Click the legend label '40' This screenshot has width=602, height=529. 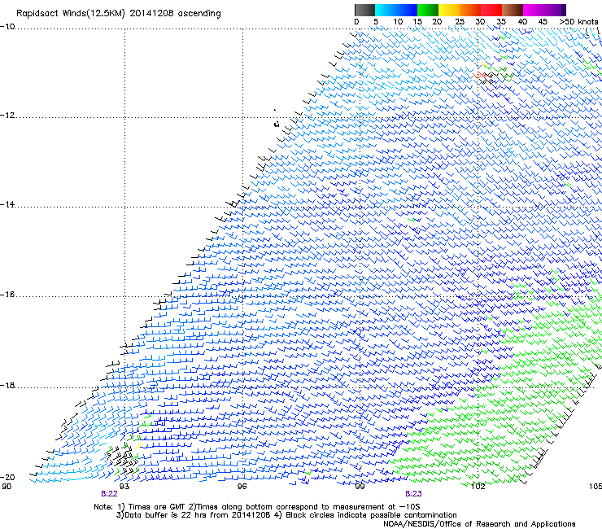tap(522, 22)
